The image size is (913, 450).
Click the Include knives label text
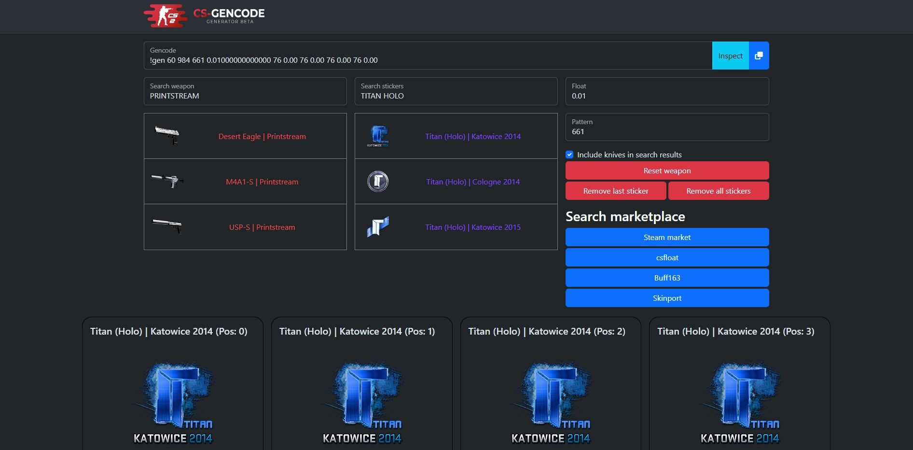coord(629,155)
